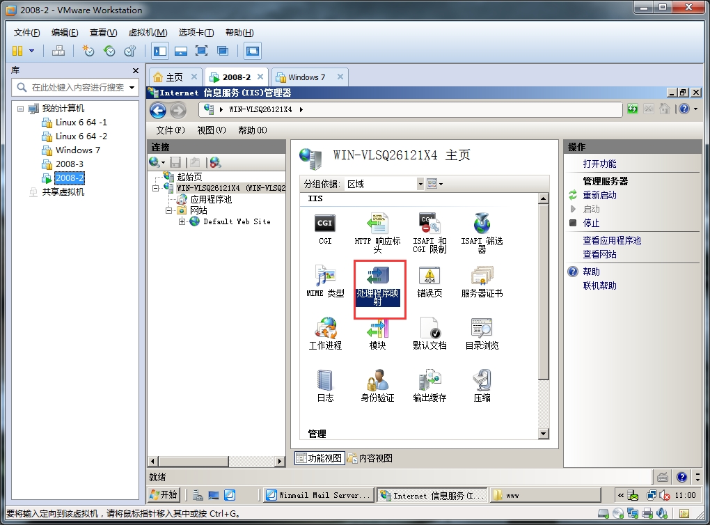Image resolution: width=710 pixels, height=525 pixels.
Task: Click VMware revert snapshot icon
Action: [109, 51]
